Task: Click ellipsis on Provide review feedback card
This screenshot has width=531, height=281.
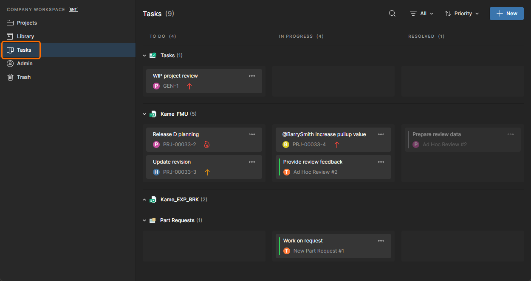Action: [381, 162]
